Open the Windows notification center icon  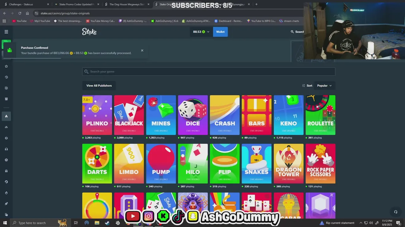pyautogui.click(x=398, y=223)
